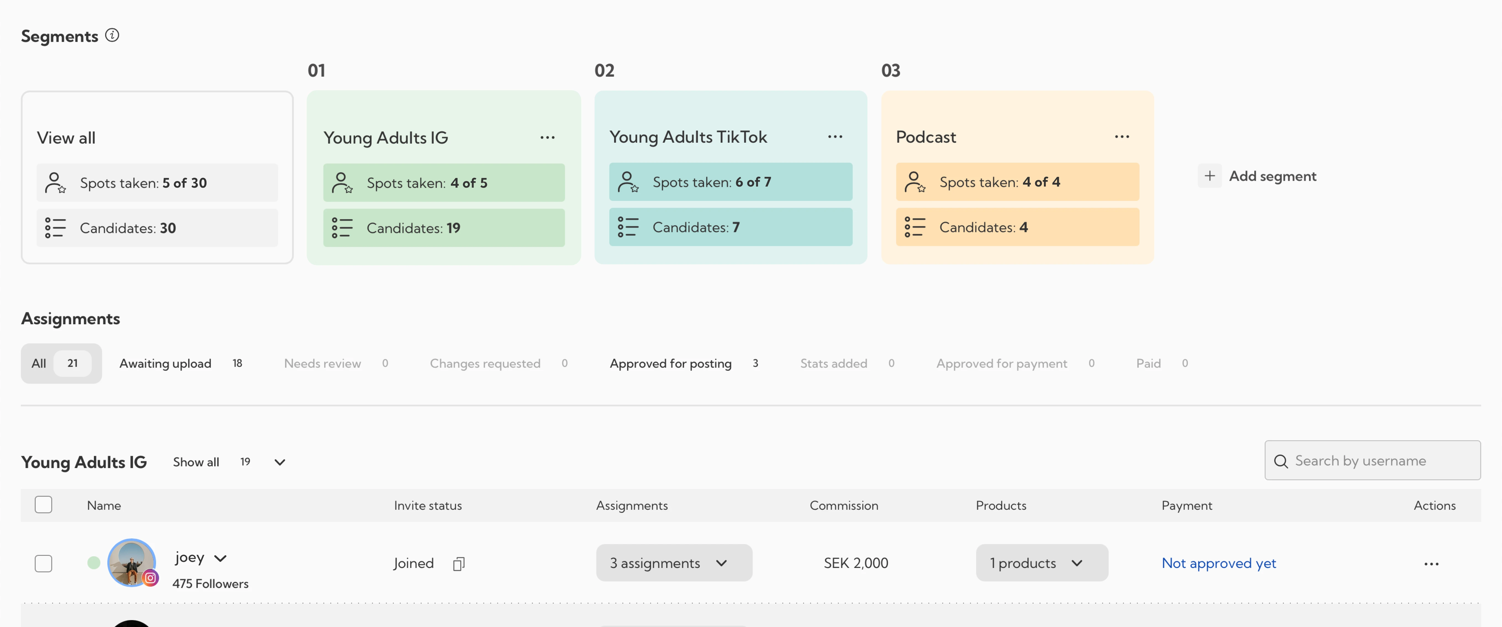1502x627 pixels.
Task: Click joey's Instagram badge icon
Action: pyautogui.click(x=150, y=578)
